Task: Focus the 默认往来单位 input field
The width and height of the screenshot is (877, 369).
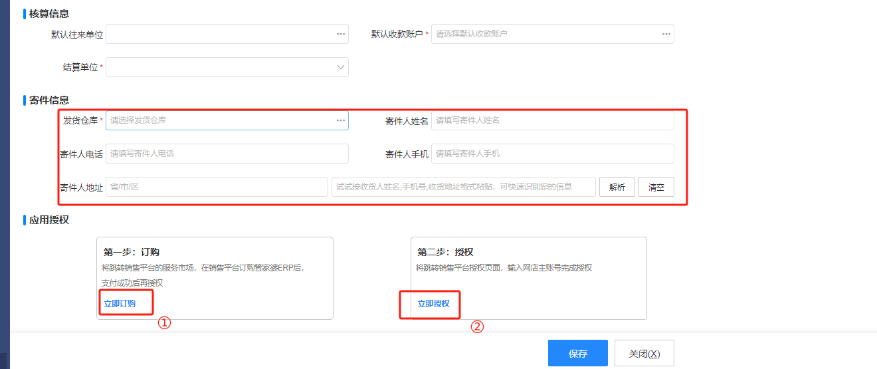Action: tap(227, 34)
